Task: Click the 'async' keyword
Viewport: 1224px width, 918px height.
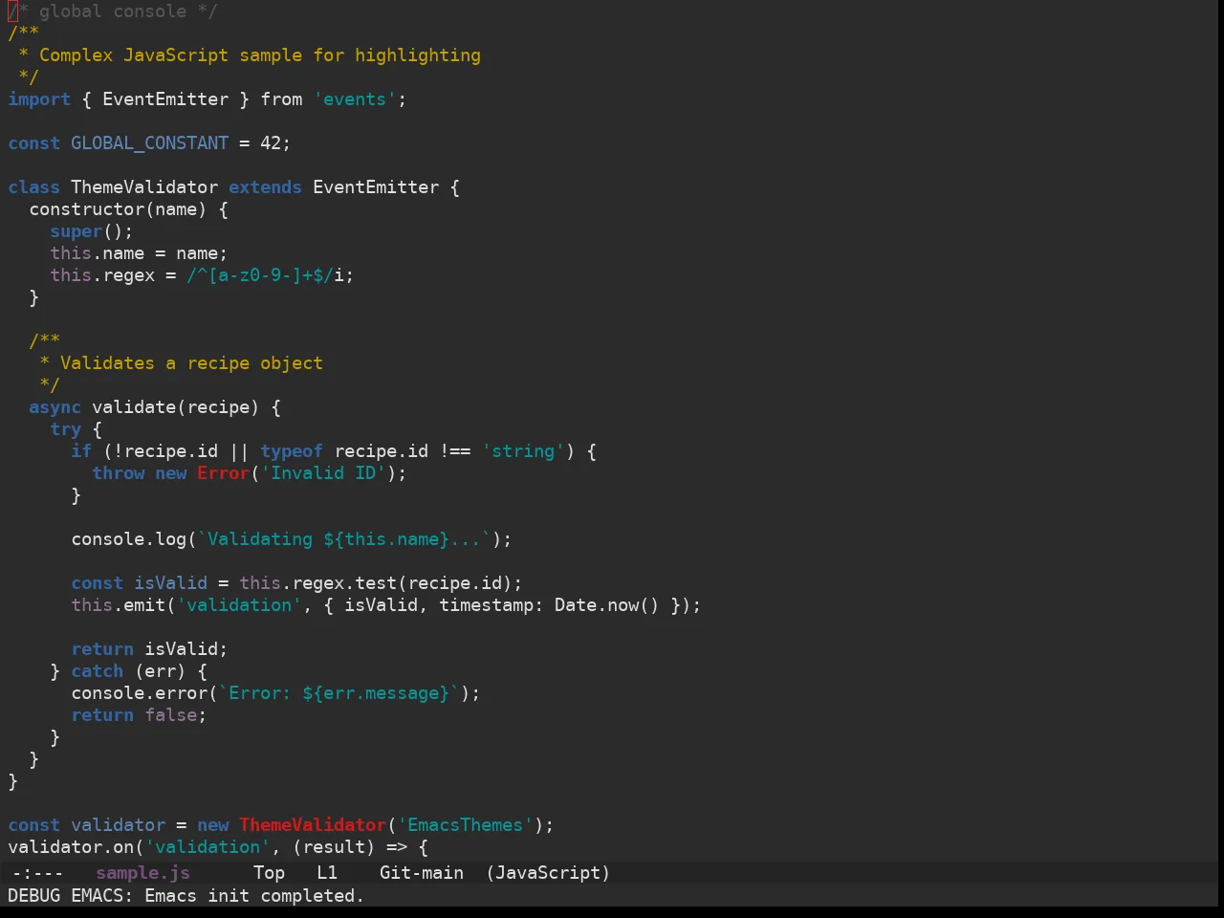Action: 55,407
